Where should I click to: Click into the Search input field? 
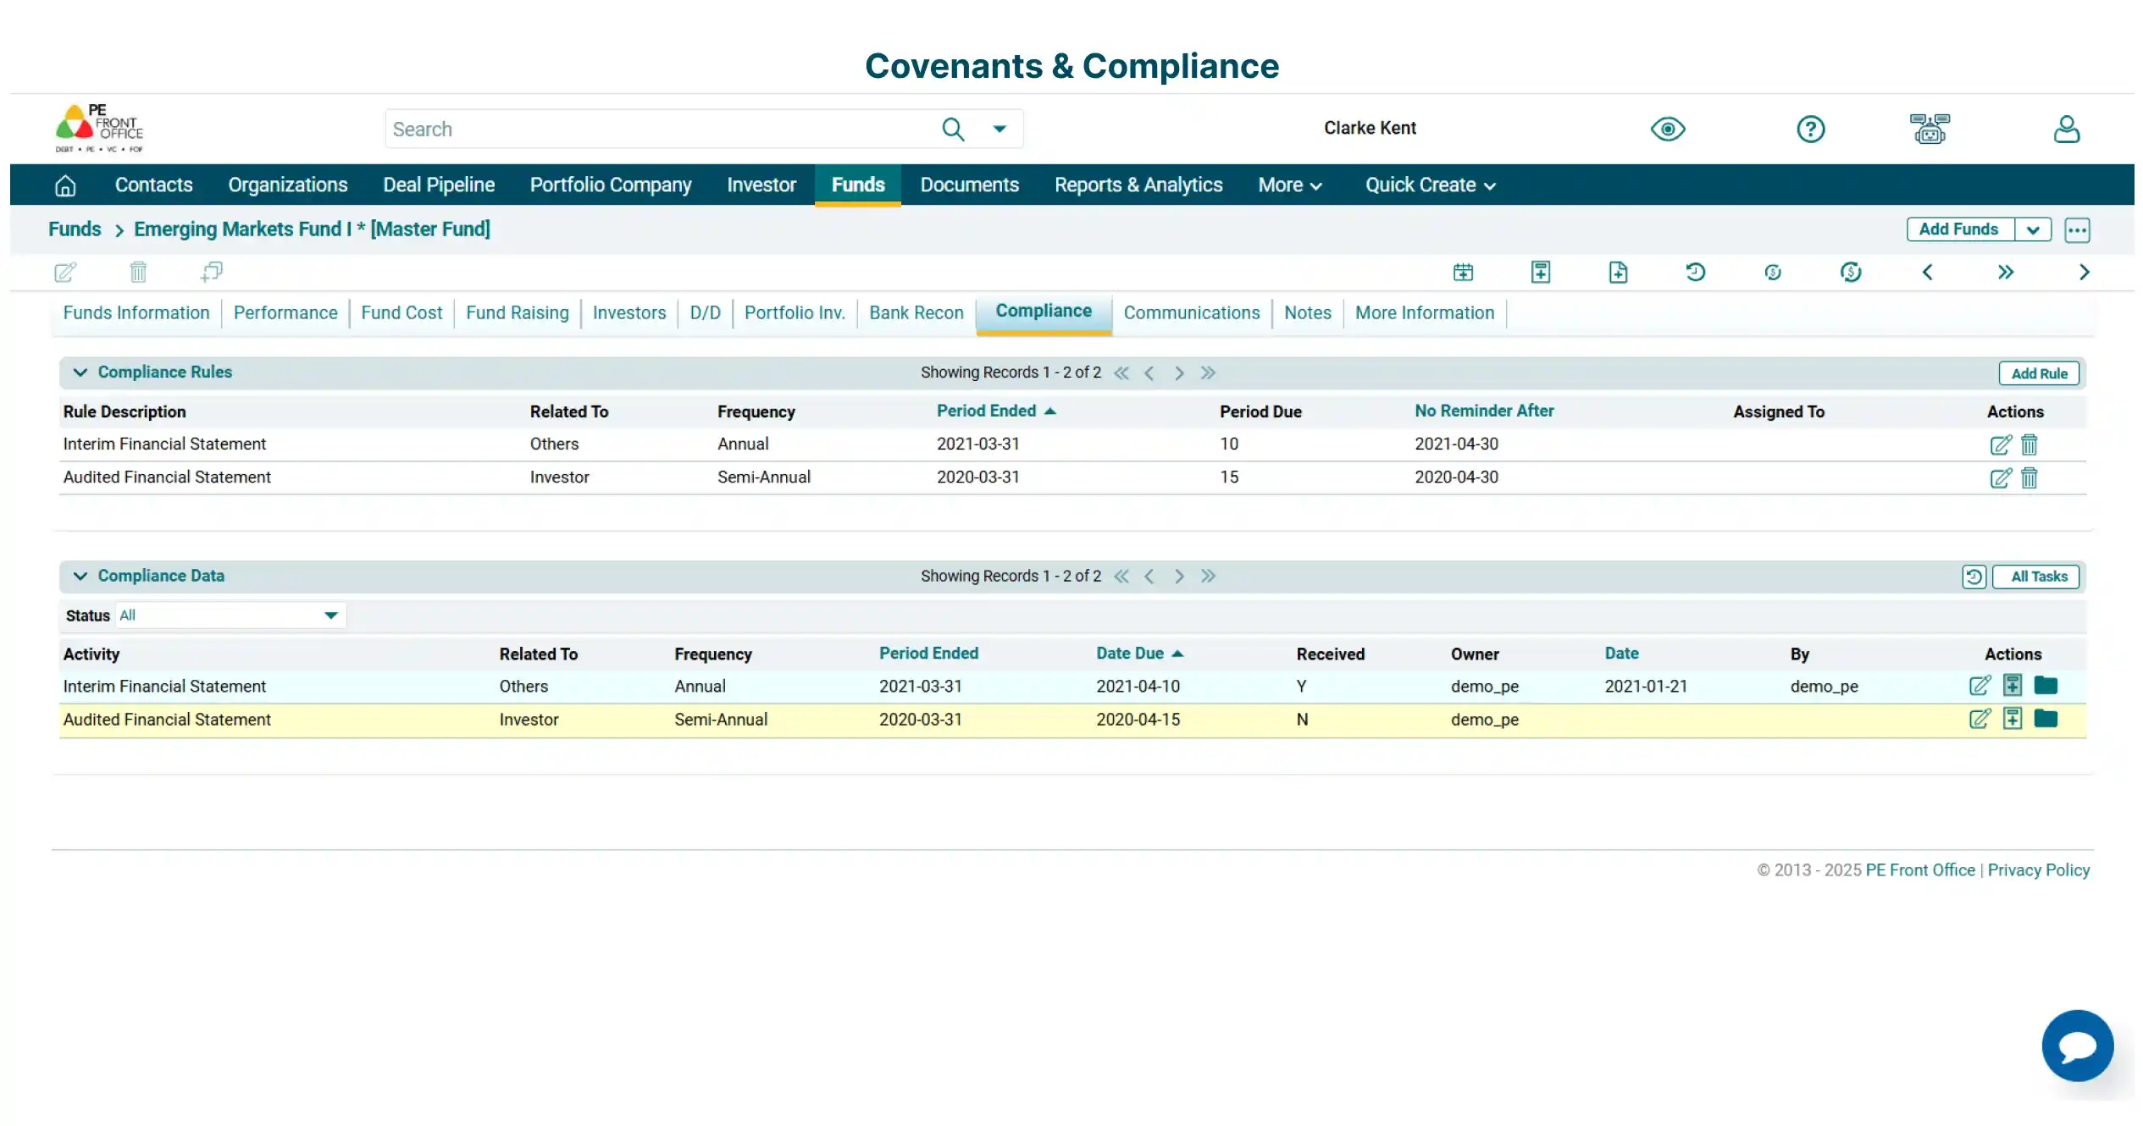pos(661,129)
